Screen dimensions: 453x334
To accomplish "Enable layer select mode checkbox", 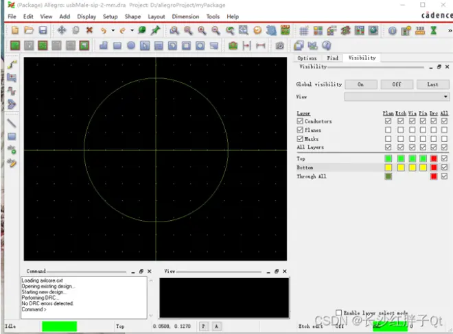I will click(338, 313).
